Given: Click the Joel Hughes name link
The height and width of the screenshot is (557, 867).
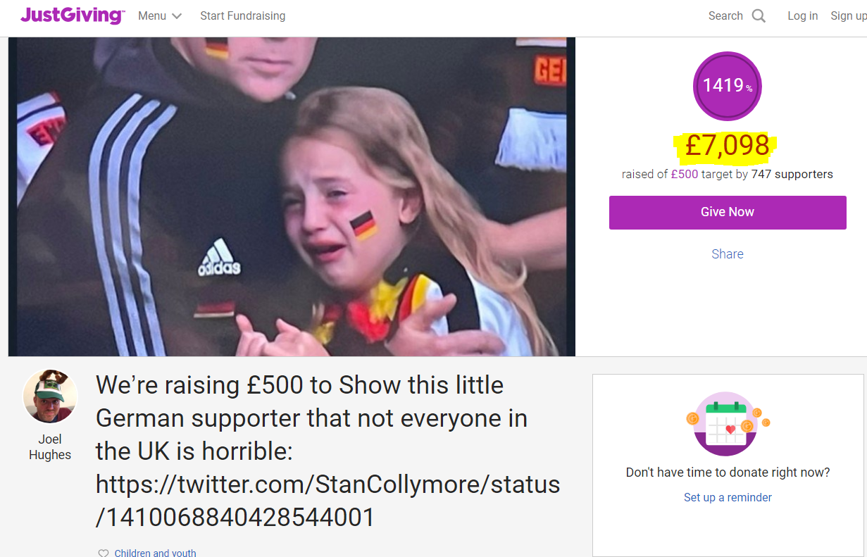Looking at the screenshot, I should [x=50, y=446].
